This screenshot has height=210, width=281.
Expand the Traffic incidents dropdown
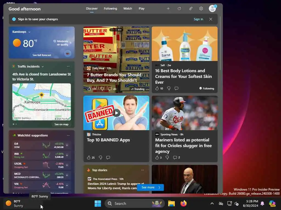(x=43, y=67)
